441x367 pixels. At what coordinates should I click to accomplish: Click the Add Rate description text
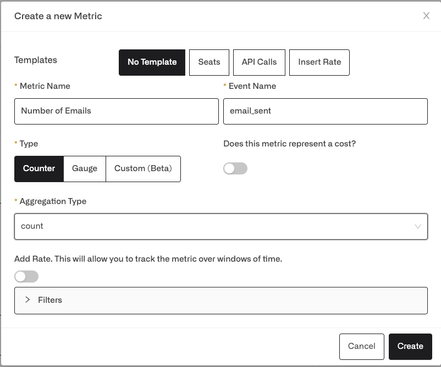[148, 259]
